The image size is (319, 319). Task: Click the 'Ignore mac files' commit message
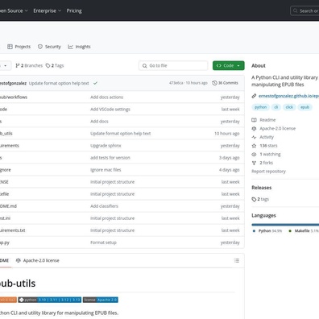(x=106, y=170)
